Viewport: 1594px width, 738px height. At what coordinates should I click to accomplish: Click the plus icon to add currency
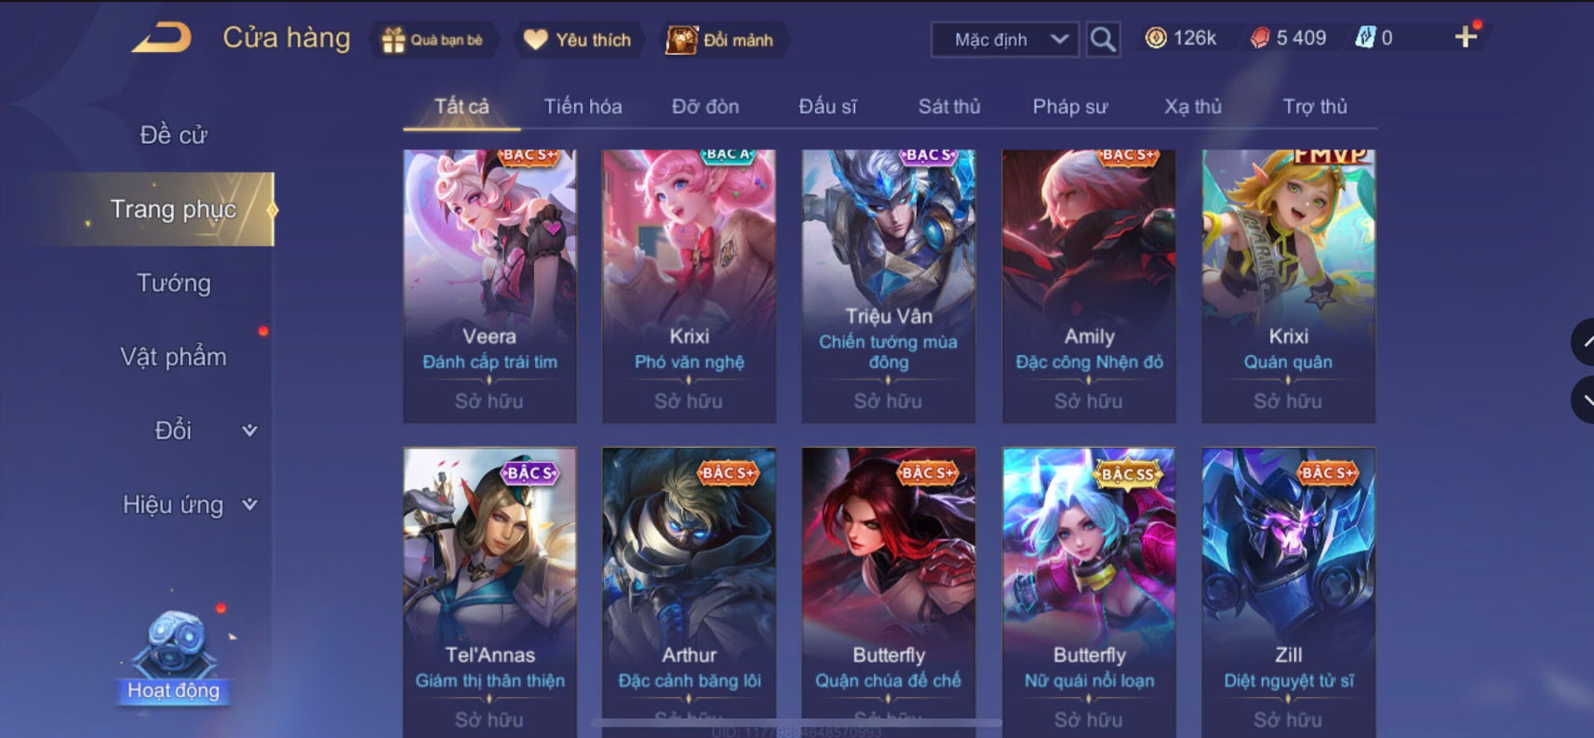[1466, 37]
